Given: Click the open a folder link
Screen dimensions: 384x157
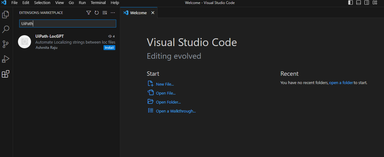Looking at the screenshot, I should (x=341, y=83).
